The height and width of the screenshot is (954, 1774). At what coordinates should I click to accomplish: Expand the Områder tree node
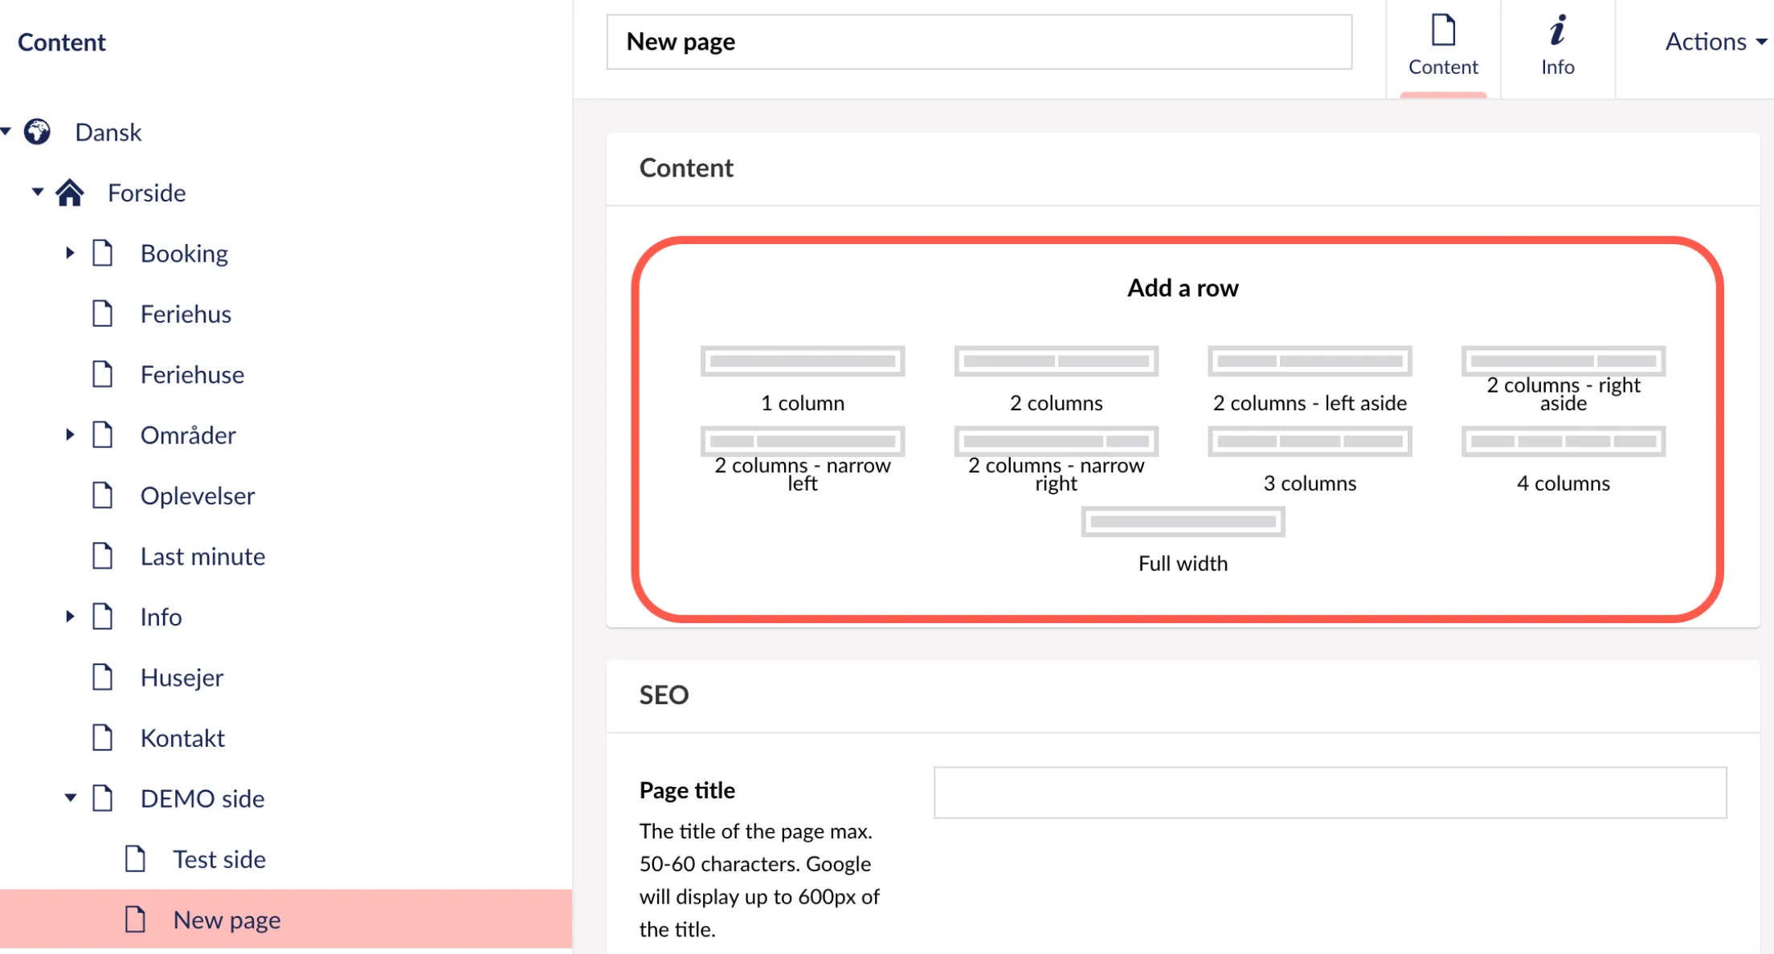coord(70,434)
